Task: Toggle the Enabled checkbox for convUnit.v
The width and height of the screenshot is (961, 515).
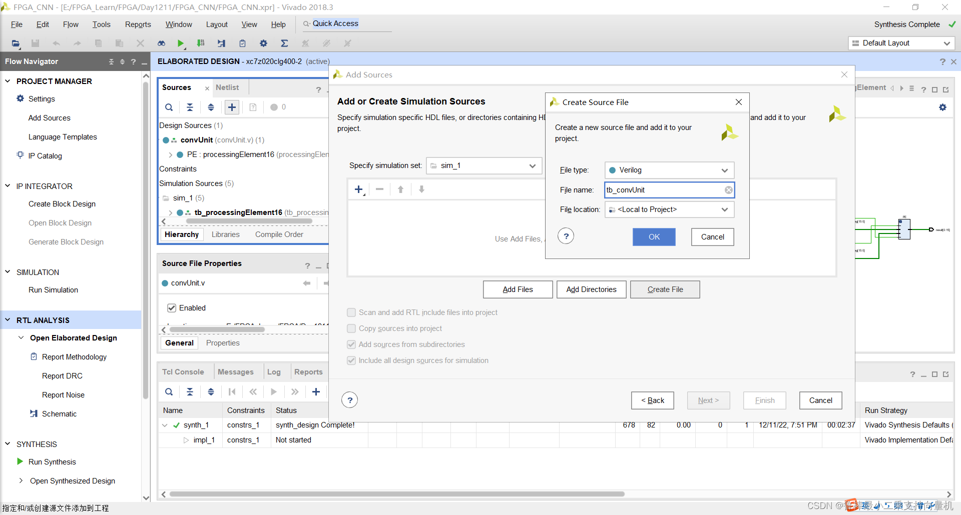Action: 172,308
